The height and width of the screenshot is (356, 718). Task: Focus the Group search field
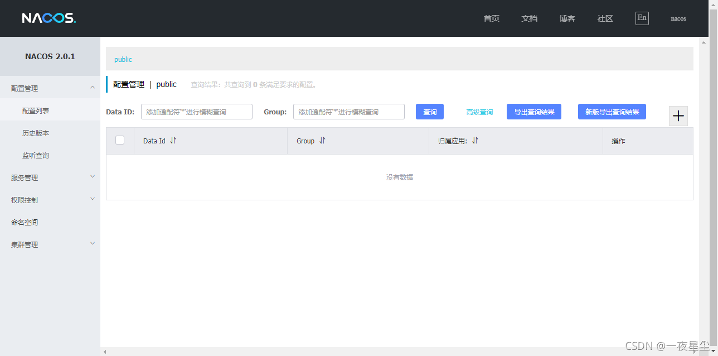pyautogui.click(x=349, y=112)
